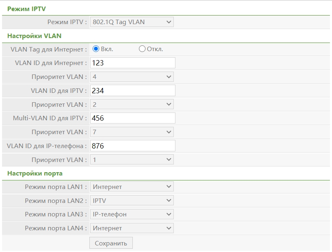Select the Откл. radio button
The height and width of the screenshot is (252, 332).
click(x=142, y=49)
